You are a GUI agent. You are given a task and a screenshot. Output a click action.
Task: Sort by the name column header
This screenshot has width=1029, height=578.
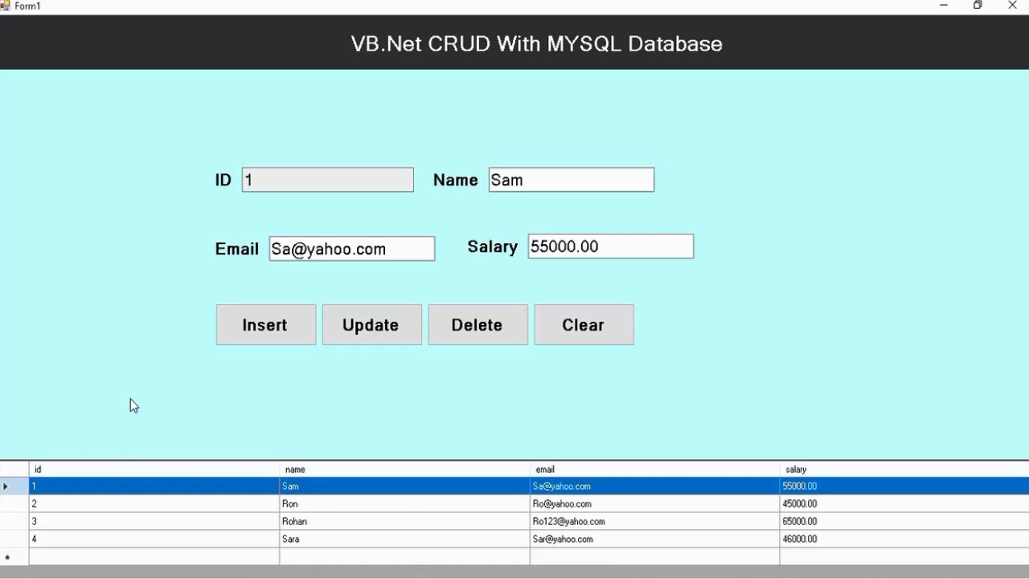point(404,470)
